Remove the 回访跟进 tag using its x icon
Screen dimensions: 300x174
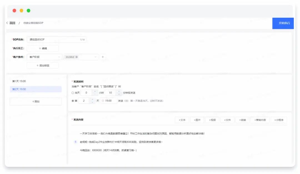click(x=77, y=57)
